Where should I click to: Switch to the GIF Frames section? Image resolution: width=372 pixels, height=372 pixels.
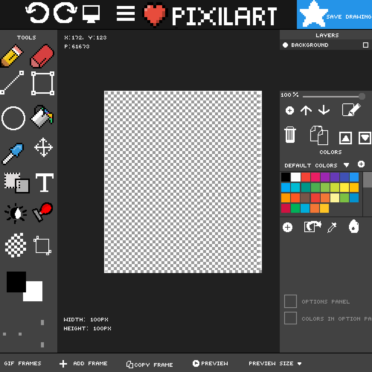pos(22,363)
